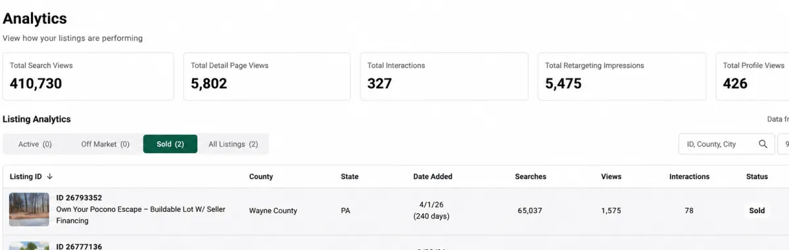
Task: Click the Total Search Views card
Action: pyautogui.click(x=88, y=76)
